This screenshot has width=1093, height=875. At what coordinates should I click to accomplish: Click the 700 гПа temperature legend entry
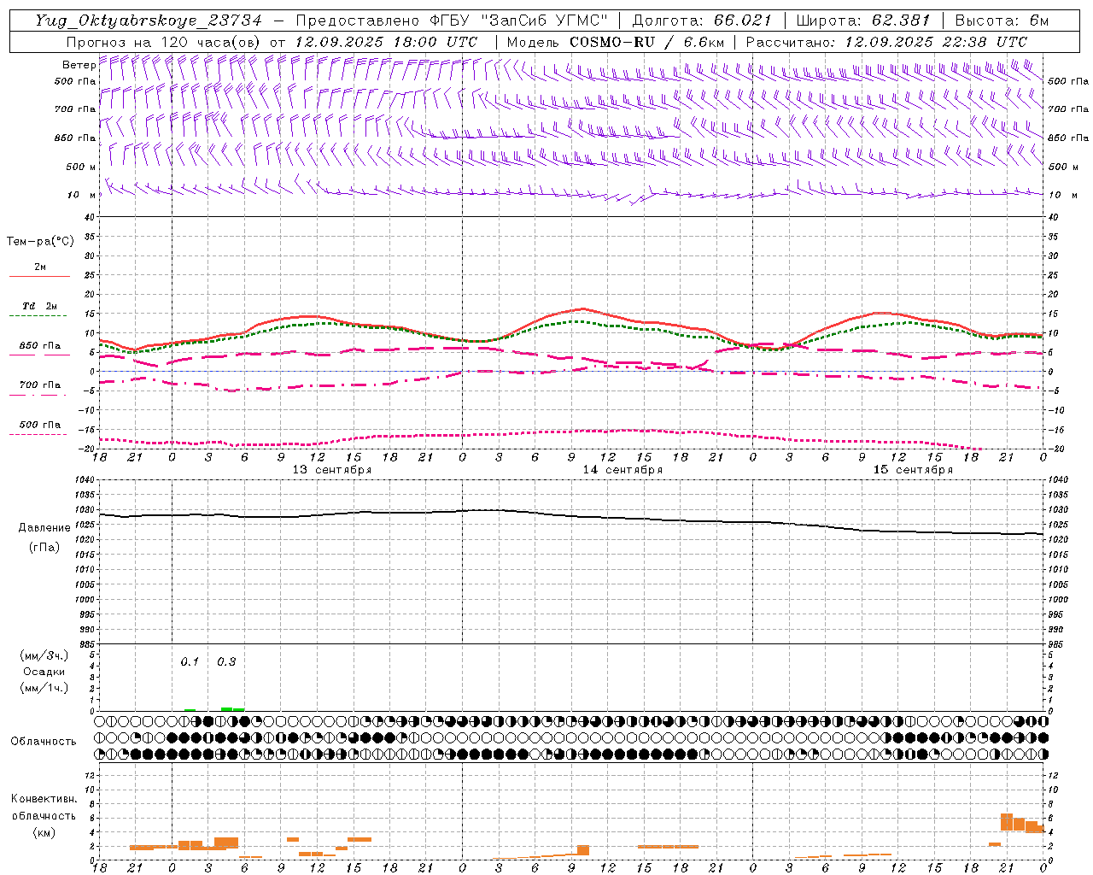(39, 385)
